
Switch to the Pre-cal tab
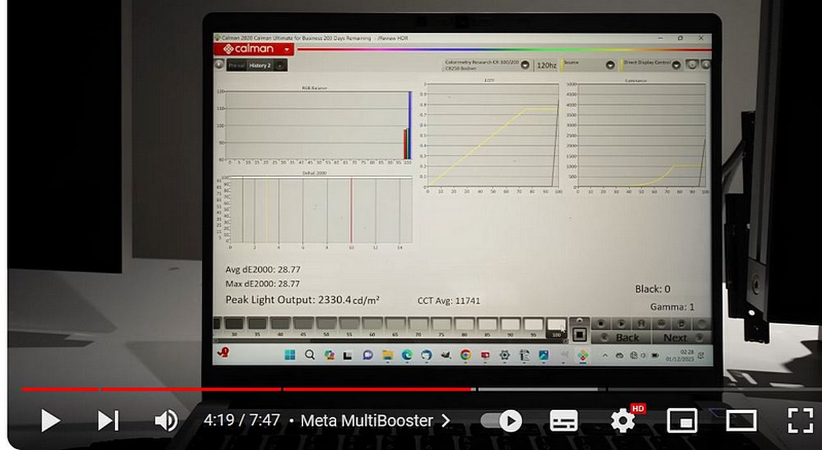[x=236, y=65]
